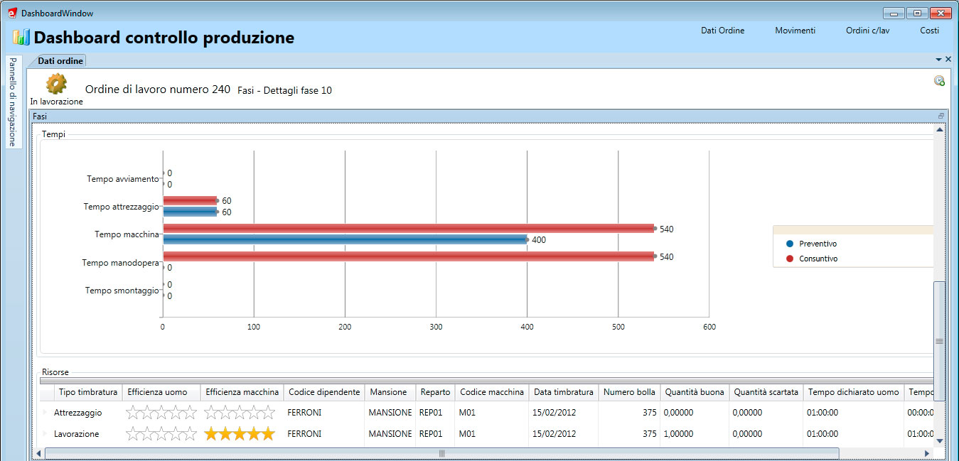Sort by Tempo dichiarato uomo column header
The height and width of the screenshot is (461, 959).
tap(854, 392)
